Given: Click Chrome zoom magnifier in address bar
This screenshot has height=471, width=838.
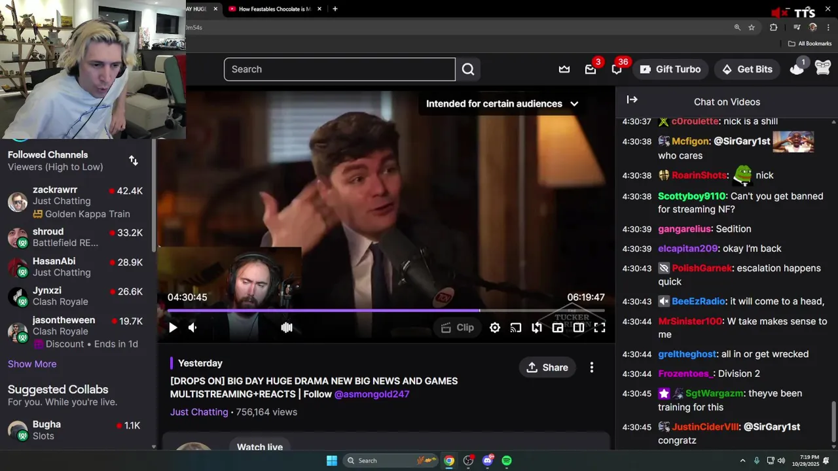Looking at the screenshot, I should tap(737, 27).
